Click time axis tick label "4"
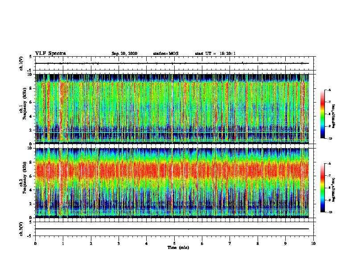Image resolution: width=353 pixels, height=273 pixels. click(x=147, y=244)
